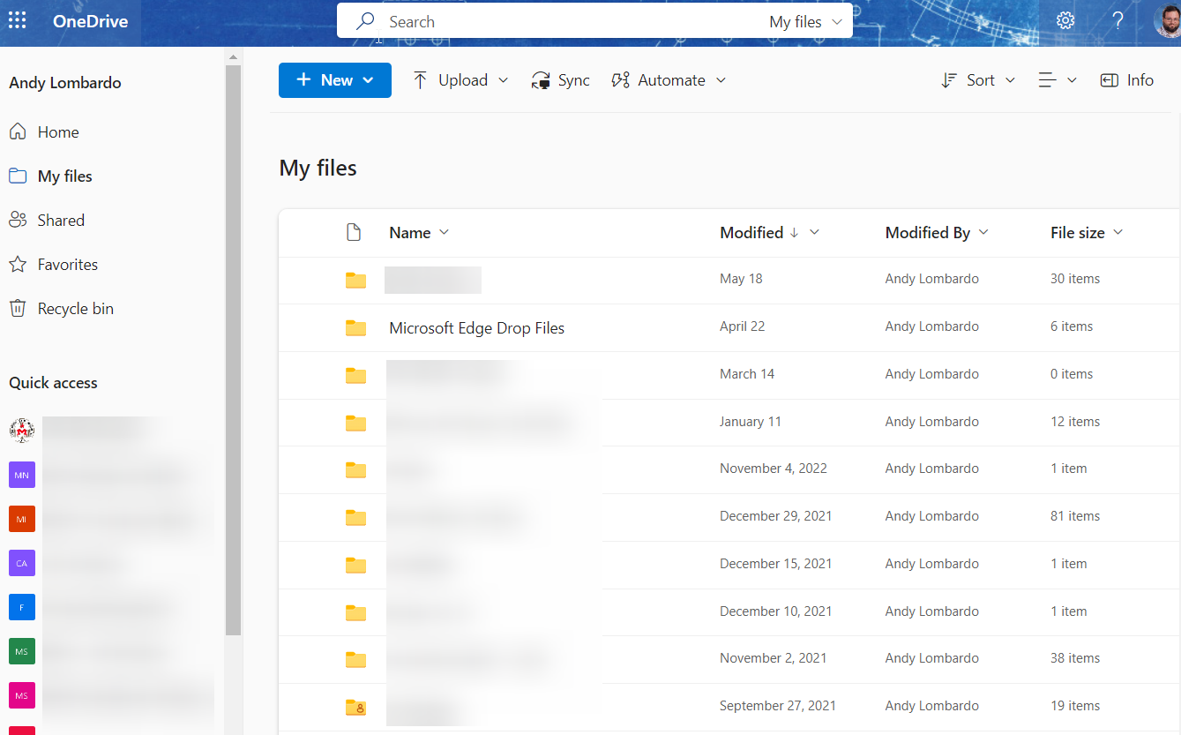Click the Recycle bin trash icon
Screen dimensions: 1181x735
[x=18, y=309]
